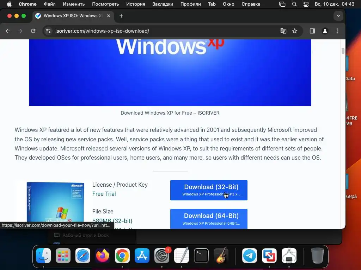Image resolution: width=361 pixels, height=270 pixels.
Task: Open the Trash in the Dock
Action: click(318, 256)
